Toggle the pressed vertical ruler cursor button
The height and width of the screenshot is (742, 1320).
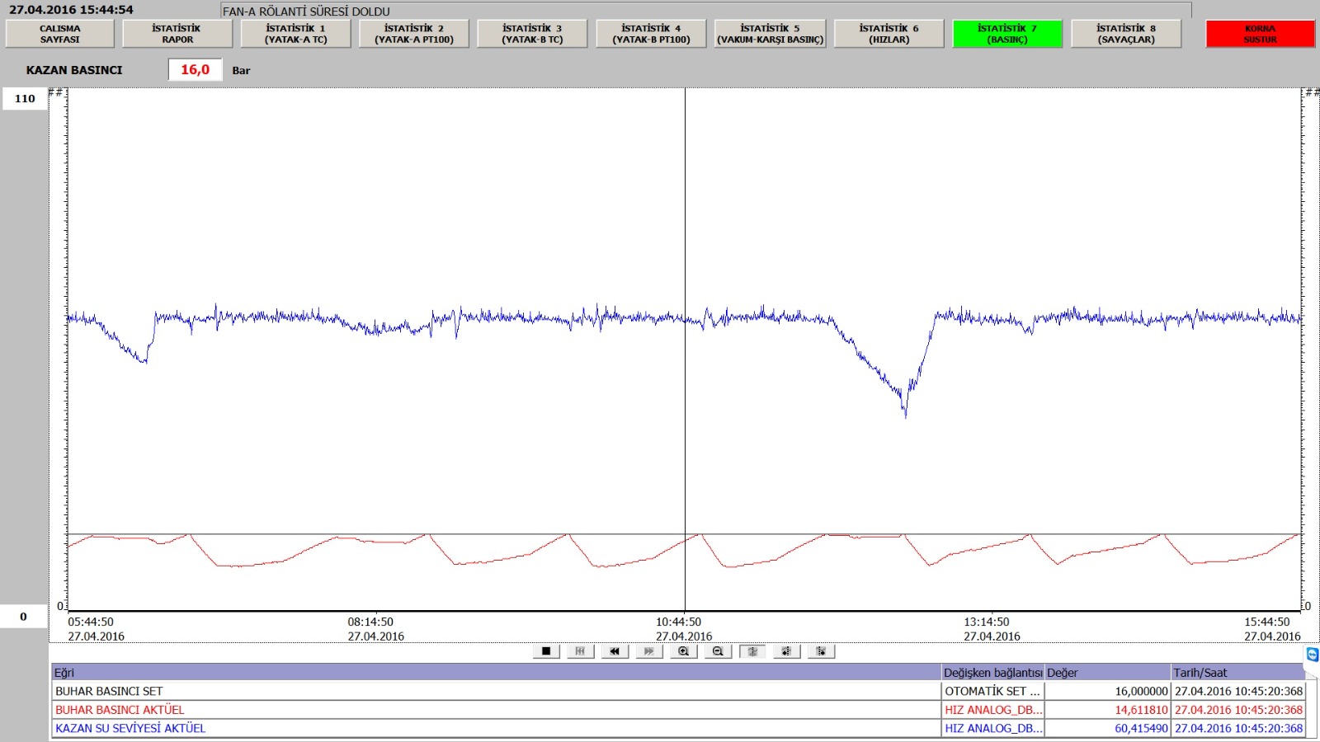click(752, 651)
